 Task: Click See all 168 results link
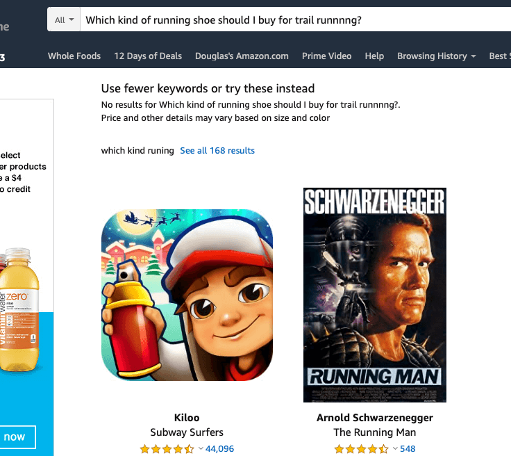point(217,150)
